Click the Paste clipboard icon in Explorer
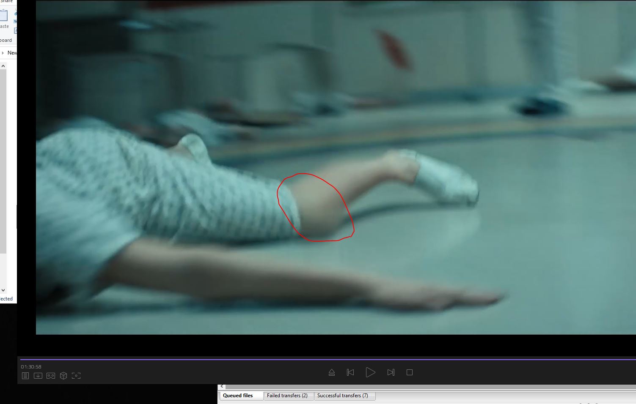This screenshot has width=636, height=404. 4,16
